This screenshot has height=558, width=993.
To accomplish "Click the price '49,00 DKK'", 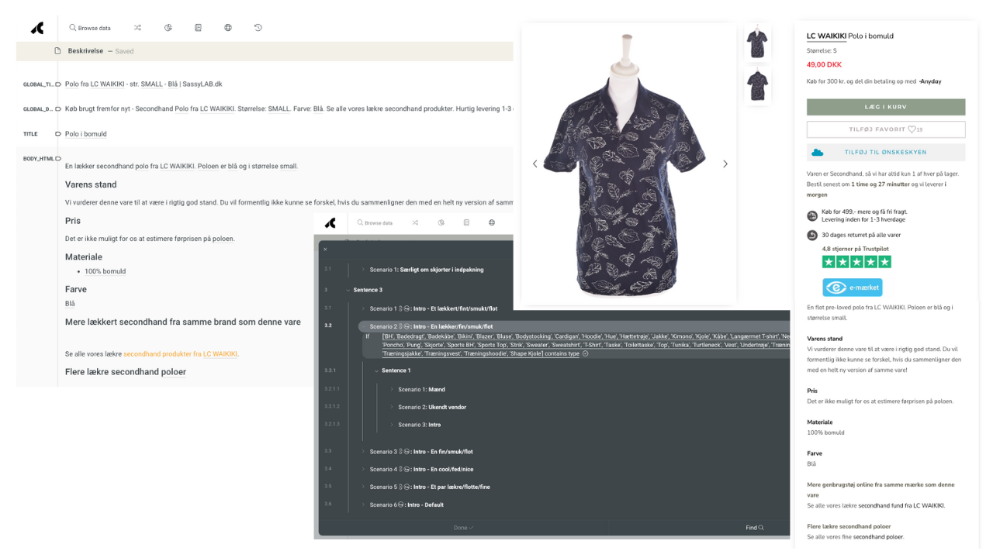I will click(824, 65).
